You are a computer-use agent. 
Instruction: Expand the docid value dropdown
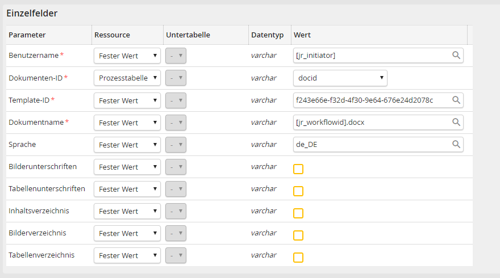(x=340, y=78)
